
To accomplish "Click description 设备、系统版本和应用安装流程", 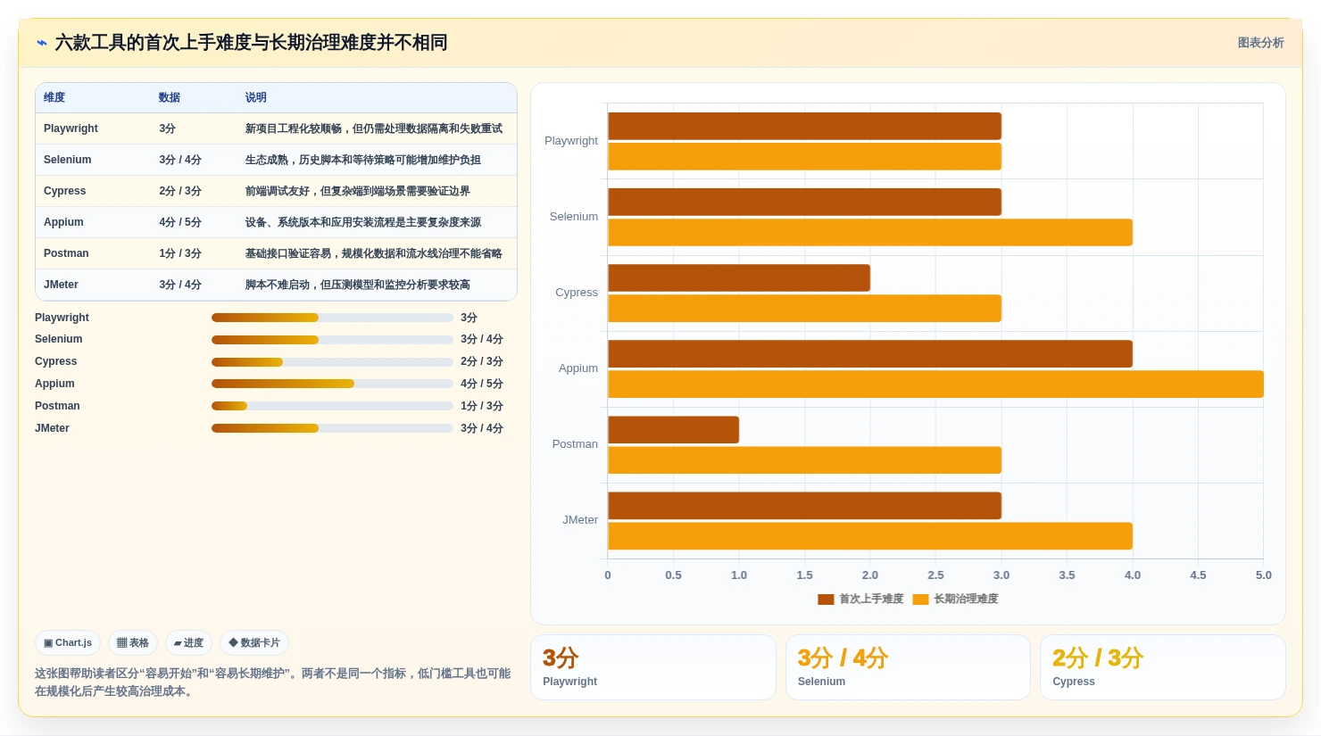I will coord(363,222).
